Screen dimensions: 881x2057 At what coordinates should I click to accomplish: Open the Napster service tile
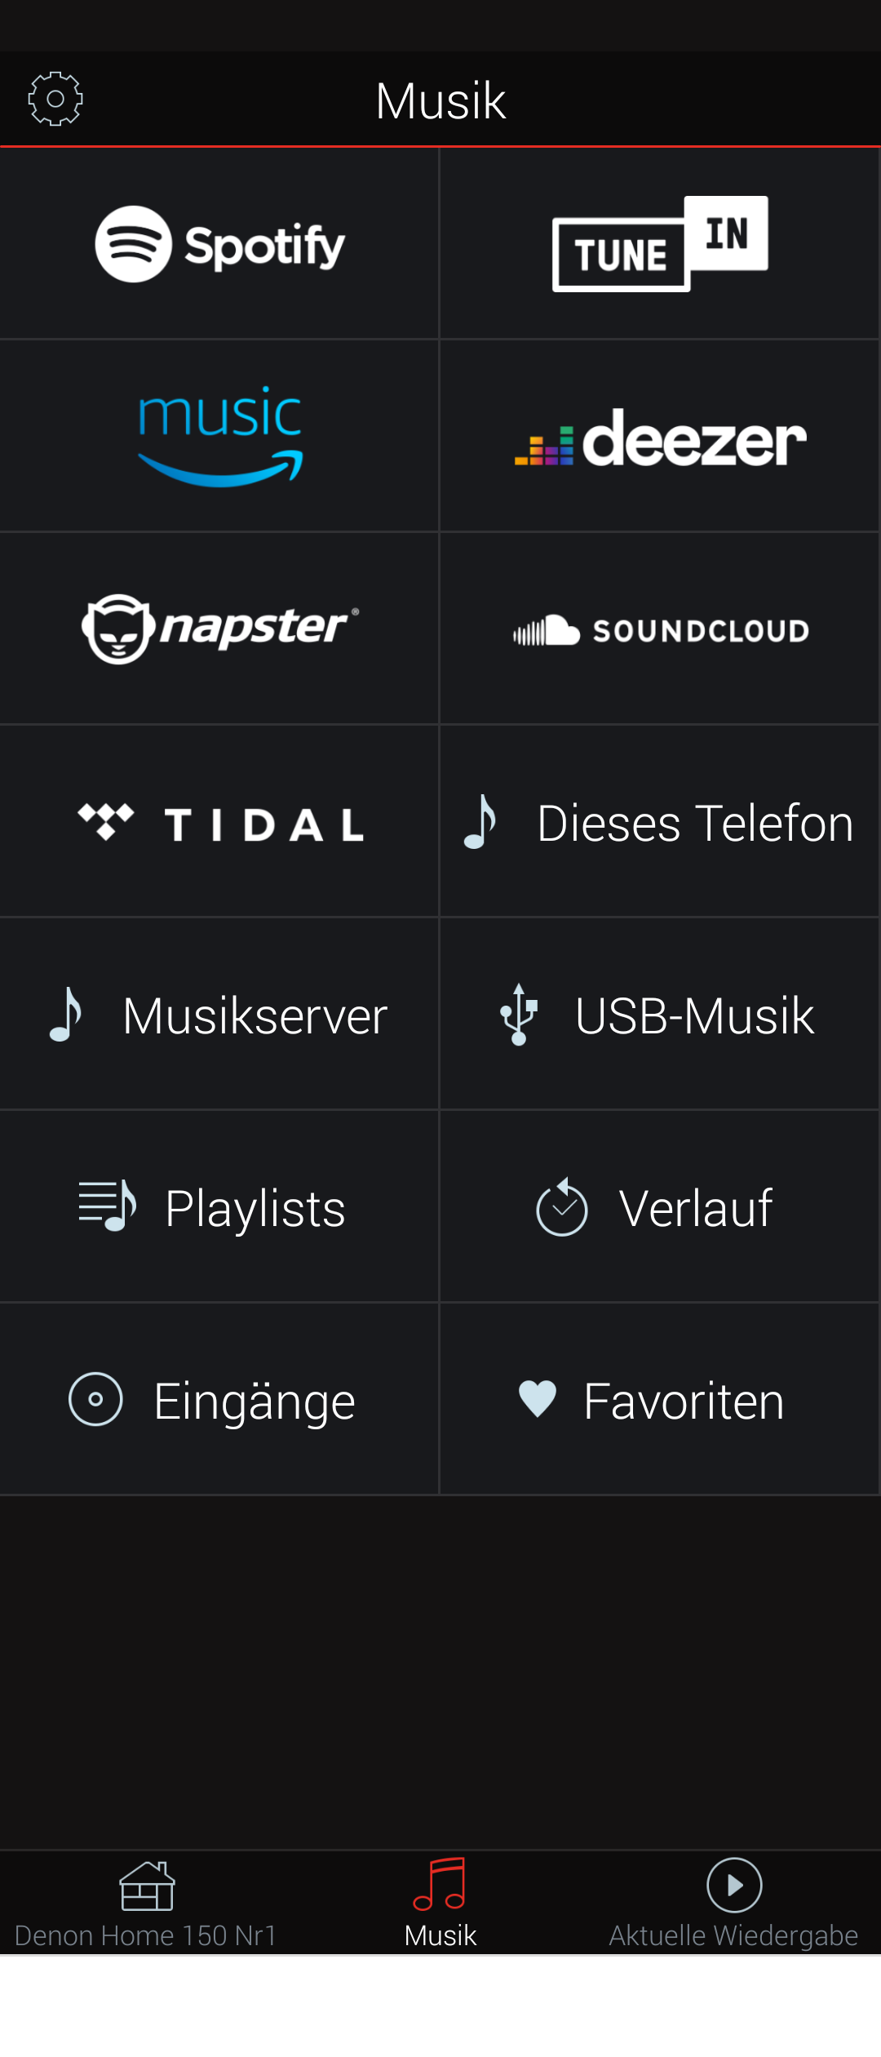tap(219, 629)
